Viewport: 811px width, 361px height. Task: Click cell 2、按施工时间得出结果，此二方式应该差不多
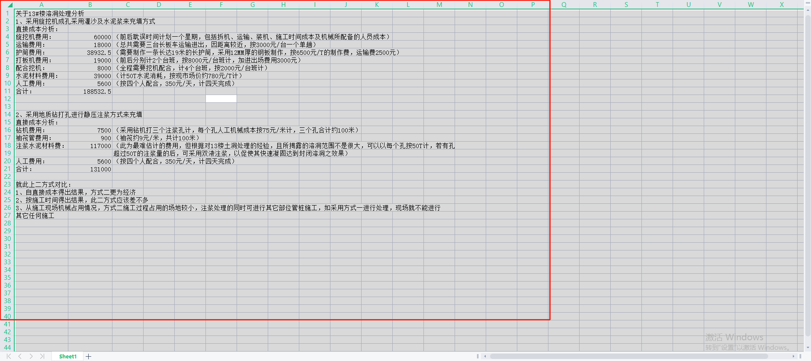tap(82, 200)
